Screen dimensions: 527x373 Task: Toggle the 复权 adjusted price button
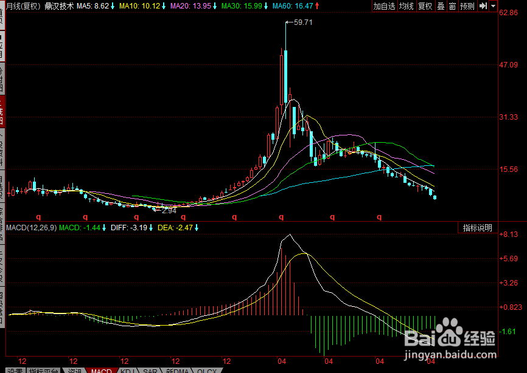(425, 6)
